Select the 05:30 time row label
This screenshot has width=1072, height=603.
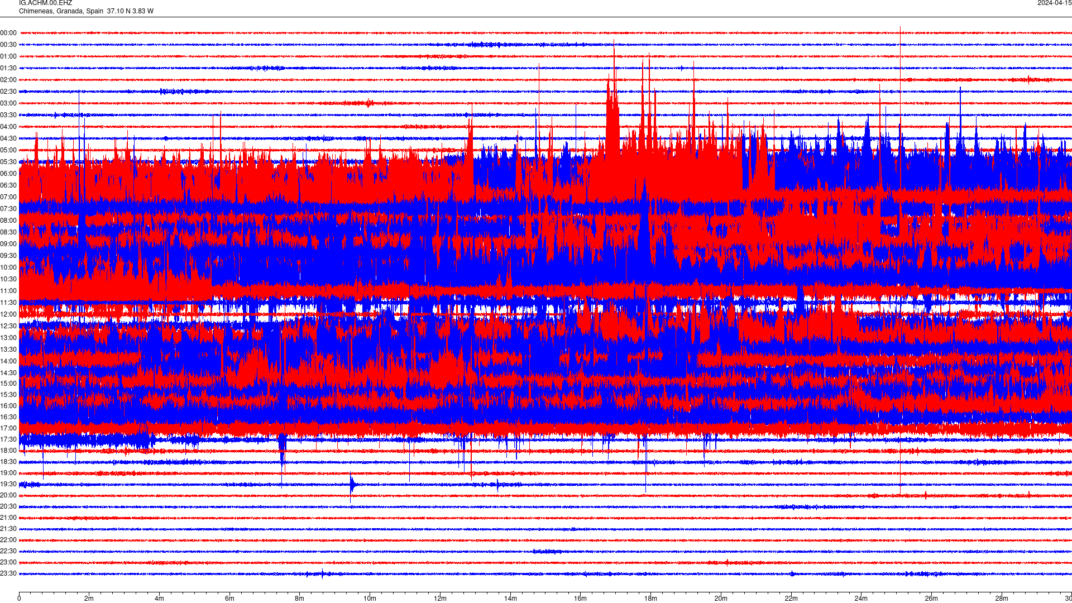tap(8, 162)
